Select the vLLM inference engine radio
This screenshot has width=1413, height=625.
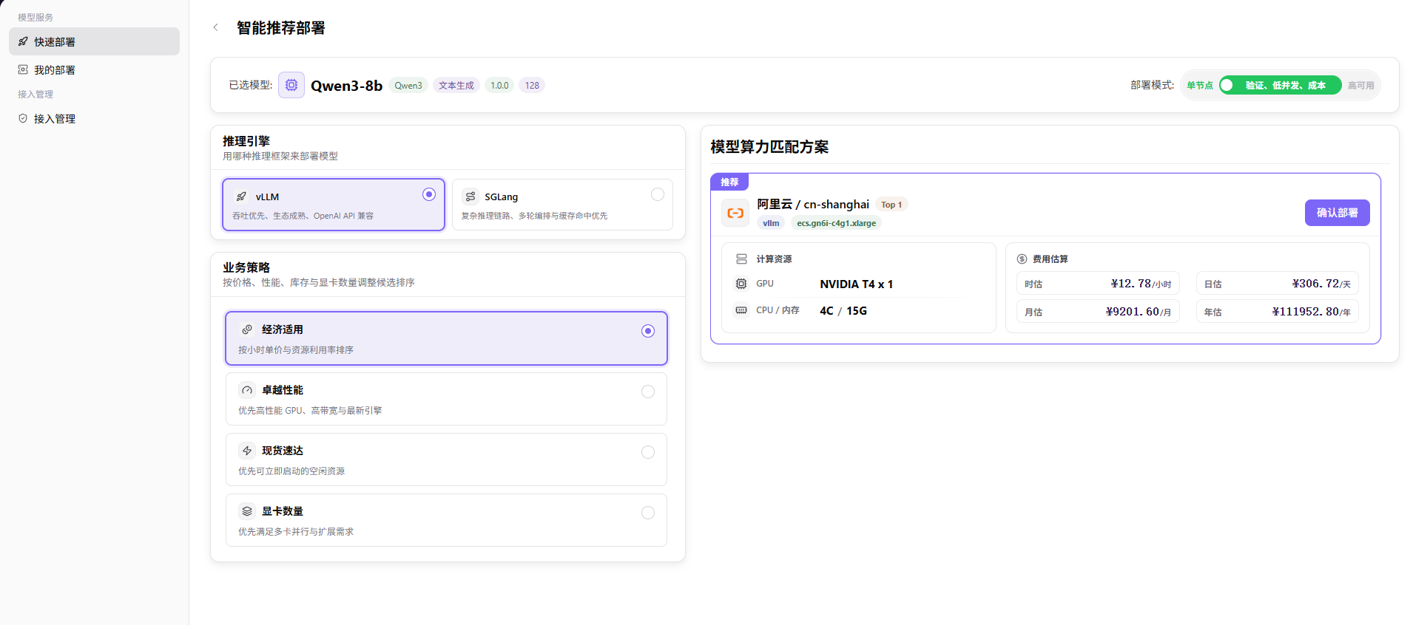point(429,194)
